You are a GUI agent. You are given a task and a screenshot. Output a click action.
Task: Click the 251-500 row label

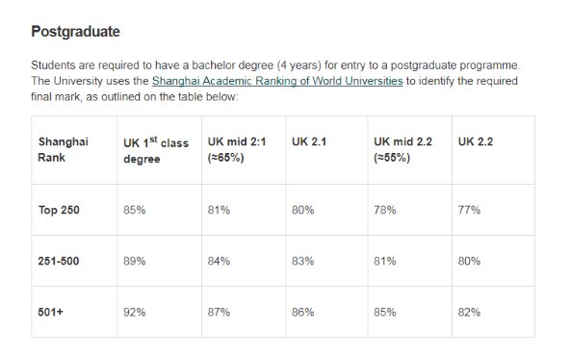coord(59,261)
